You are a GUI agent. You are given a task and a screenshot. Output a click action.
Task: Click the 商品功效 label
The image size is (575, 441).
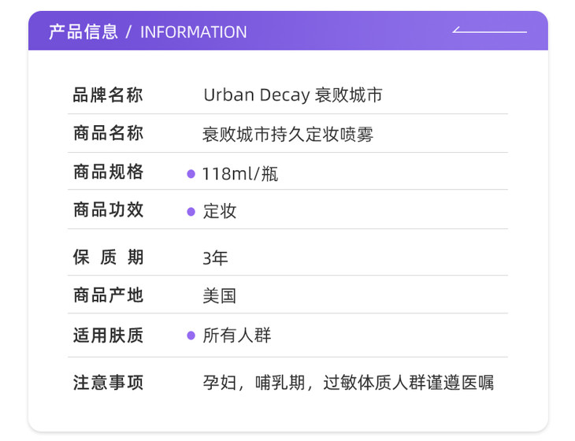[108, 209]
